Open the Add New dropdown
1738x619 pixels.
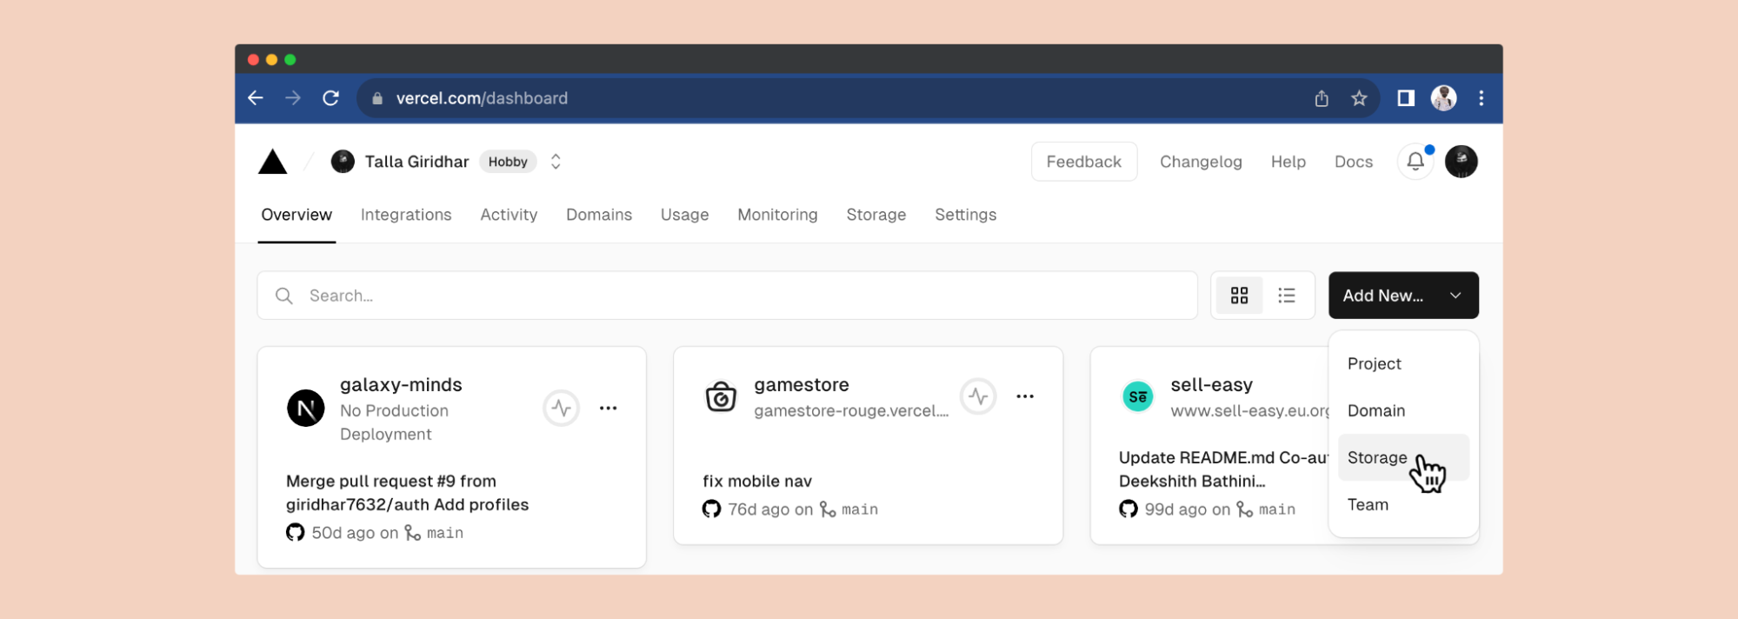(x=1403, y=296)
